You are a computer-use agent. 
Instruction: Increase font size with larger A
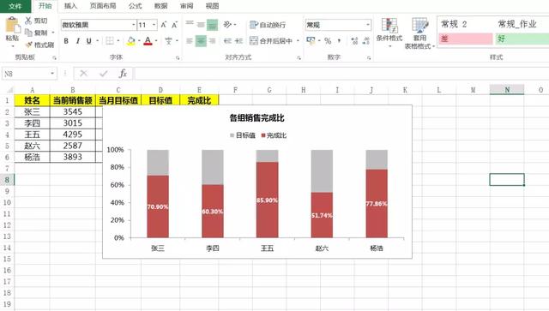(x=164, y=25)
